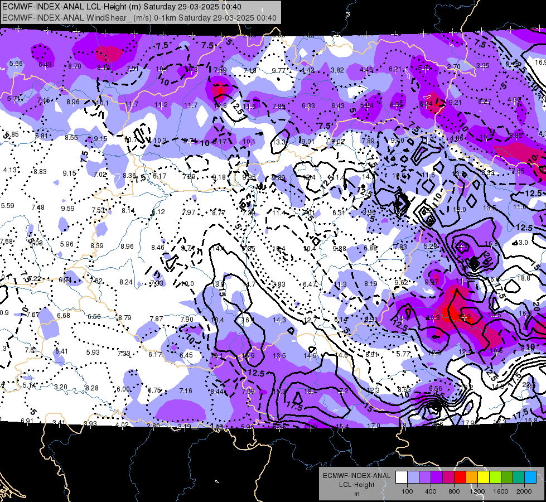The image size is (546, 502).
Task: Click the grid value 9.62
Action: coord(401,283)
